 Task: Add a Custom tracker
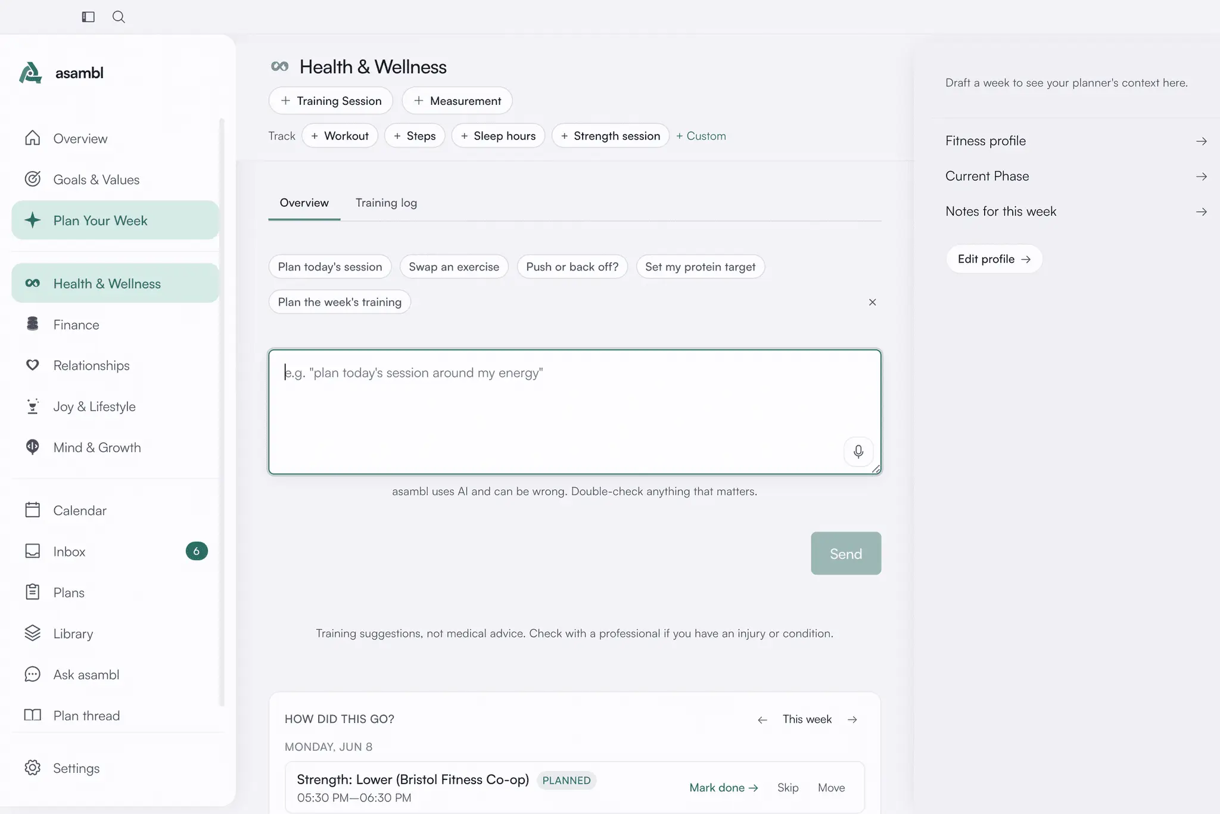701,136
